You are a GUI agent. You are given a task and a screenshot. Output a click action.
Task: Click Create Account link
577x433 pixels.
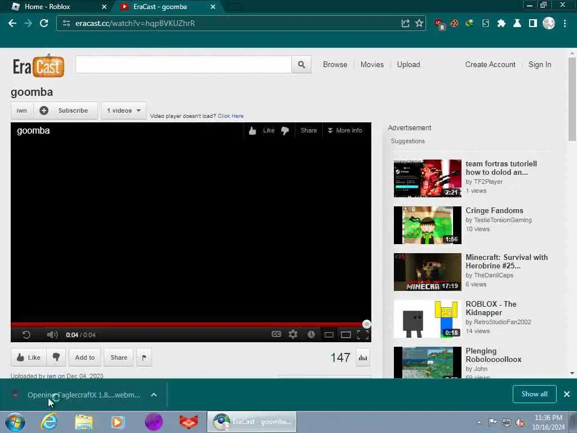[490, 64]
